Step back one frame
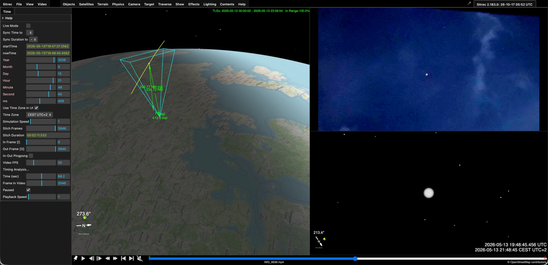Viewport: 548px width, 265px height. 91,259
